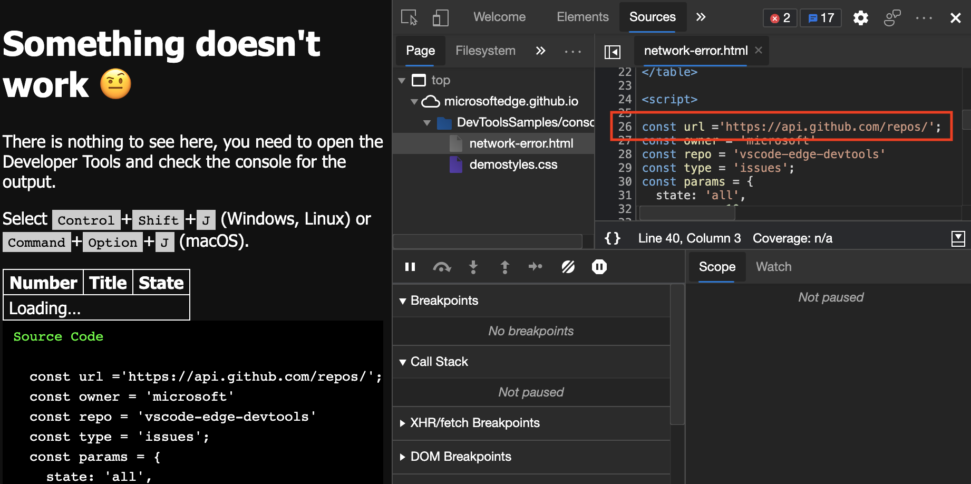The width and height of the screenshot is (971, 484).
Task: Open the DevTools settings gear
Action: 860,17
